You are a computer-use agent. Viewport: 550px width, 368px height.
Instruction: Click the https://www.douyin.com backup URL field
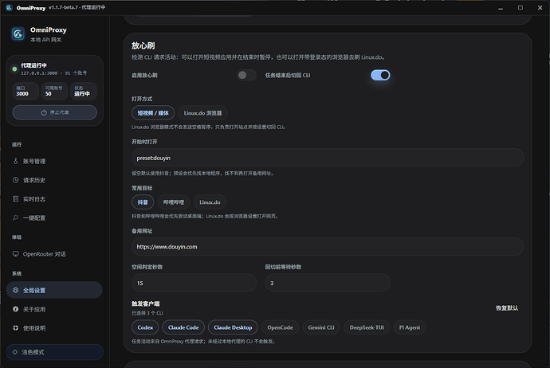pyautogui.click(x=328, y=247)
